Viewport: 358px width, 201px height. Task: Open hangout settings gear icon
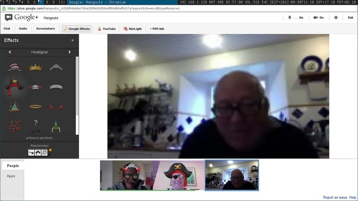coord(336,17)
